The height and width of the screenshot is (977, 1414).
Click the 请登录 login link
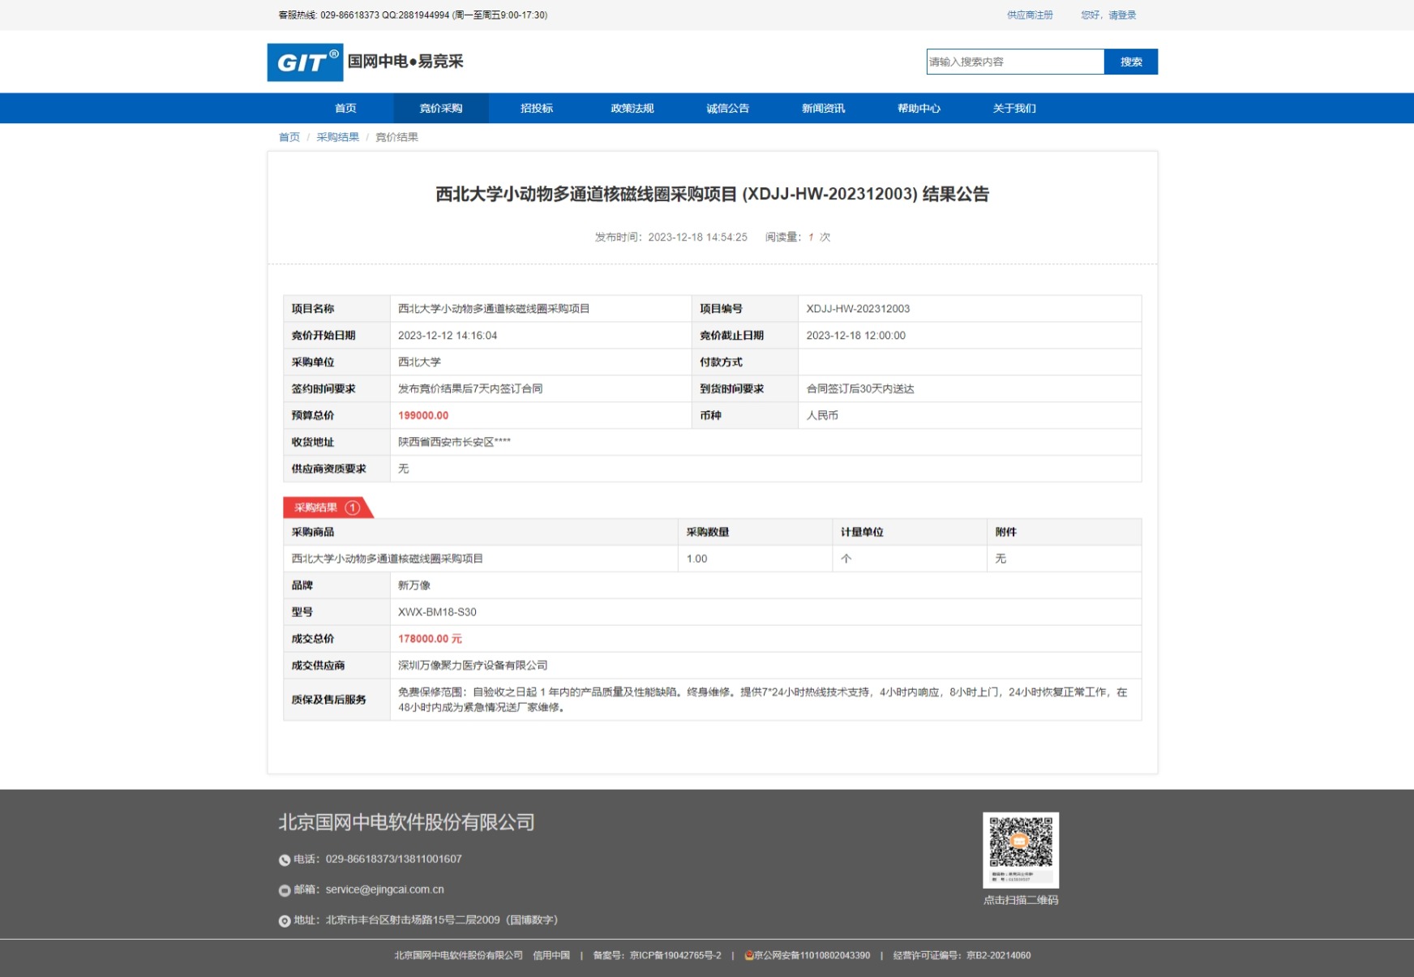coord(1122,15)
